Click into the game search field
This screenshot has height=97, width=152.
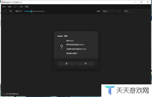(x=137, y=11)
